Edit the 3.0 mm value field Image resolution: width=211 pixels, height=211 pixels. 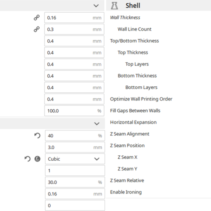click(x=75, y=147)
